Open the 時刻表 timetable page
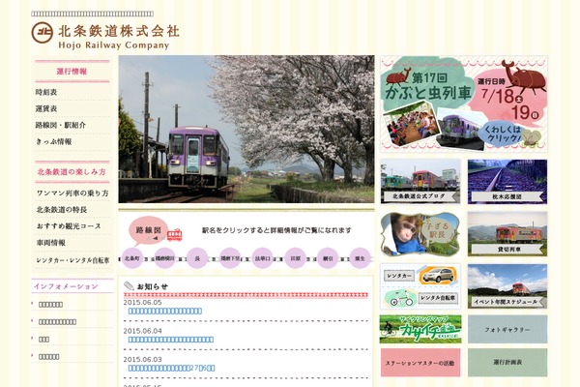 46,92
